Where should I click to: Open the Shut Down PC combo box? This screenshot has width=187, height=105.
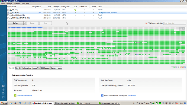(175, 23)
